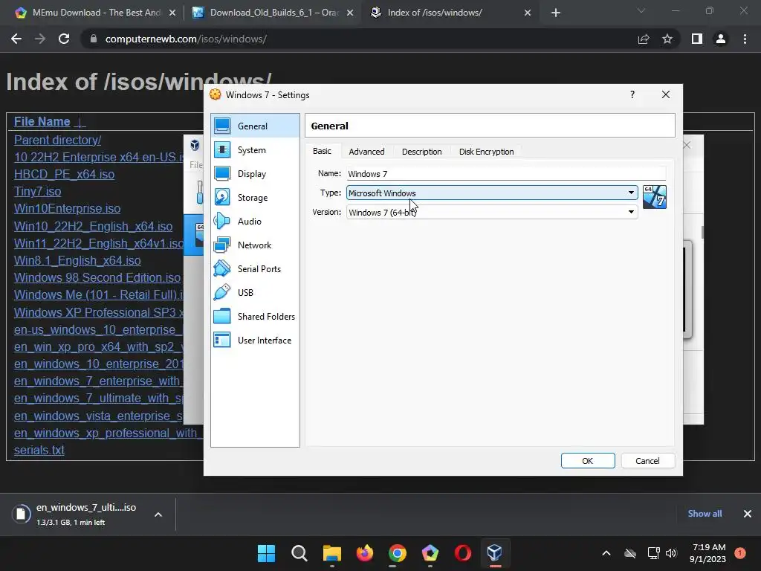Open the Serial Ports settings category
Screen dimensions: 761x571
pos(255,269)
